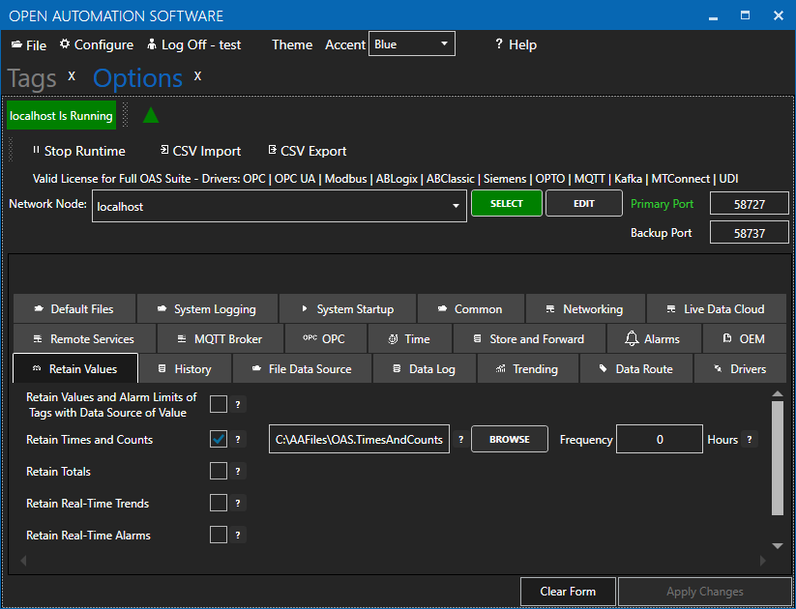
Task: Click the Frequency hours input field
Action: pyautogui.click(x=659, y=439)
